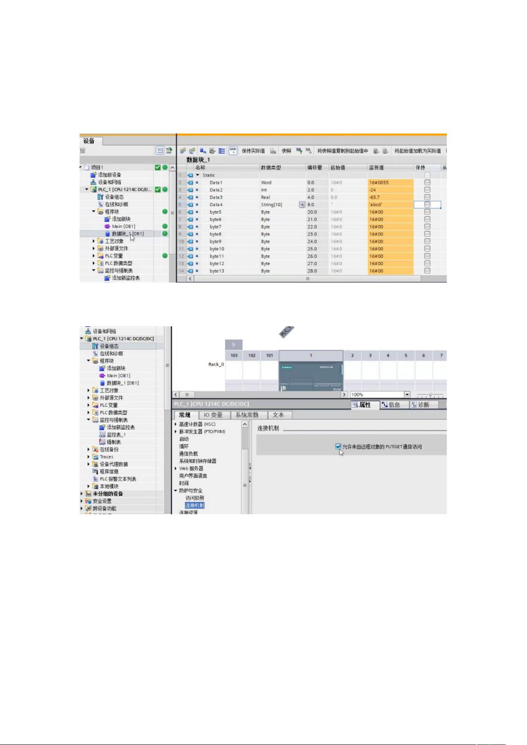Adjust the device view zoom slider
527x745 pixels.
pyautogui.click(x=430, y=394)
